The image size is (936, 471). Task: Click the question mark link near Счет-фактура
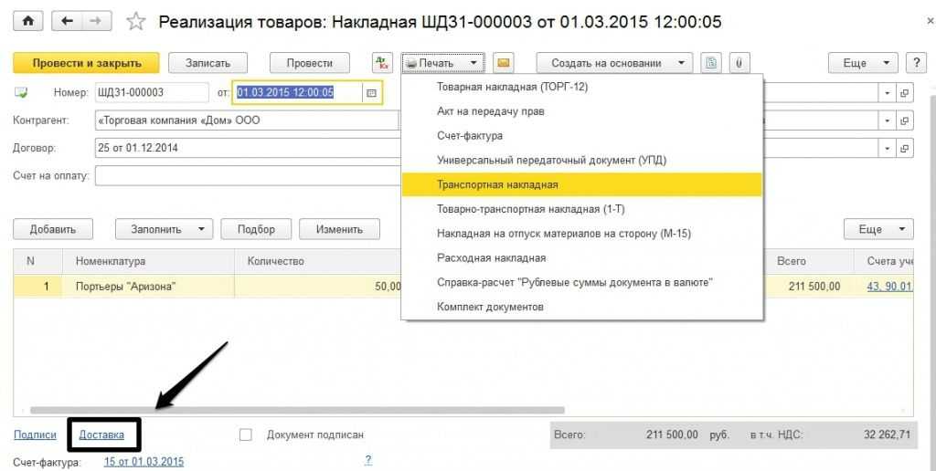[x=368, y=460]
